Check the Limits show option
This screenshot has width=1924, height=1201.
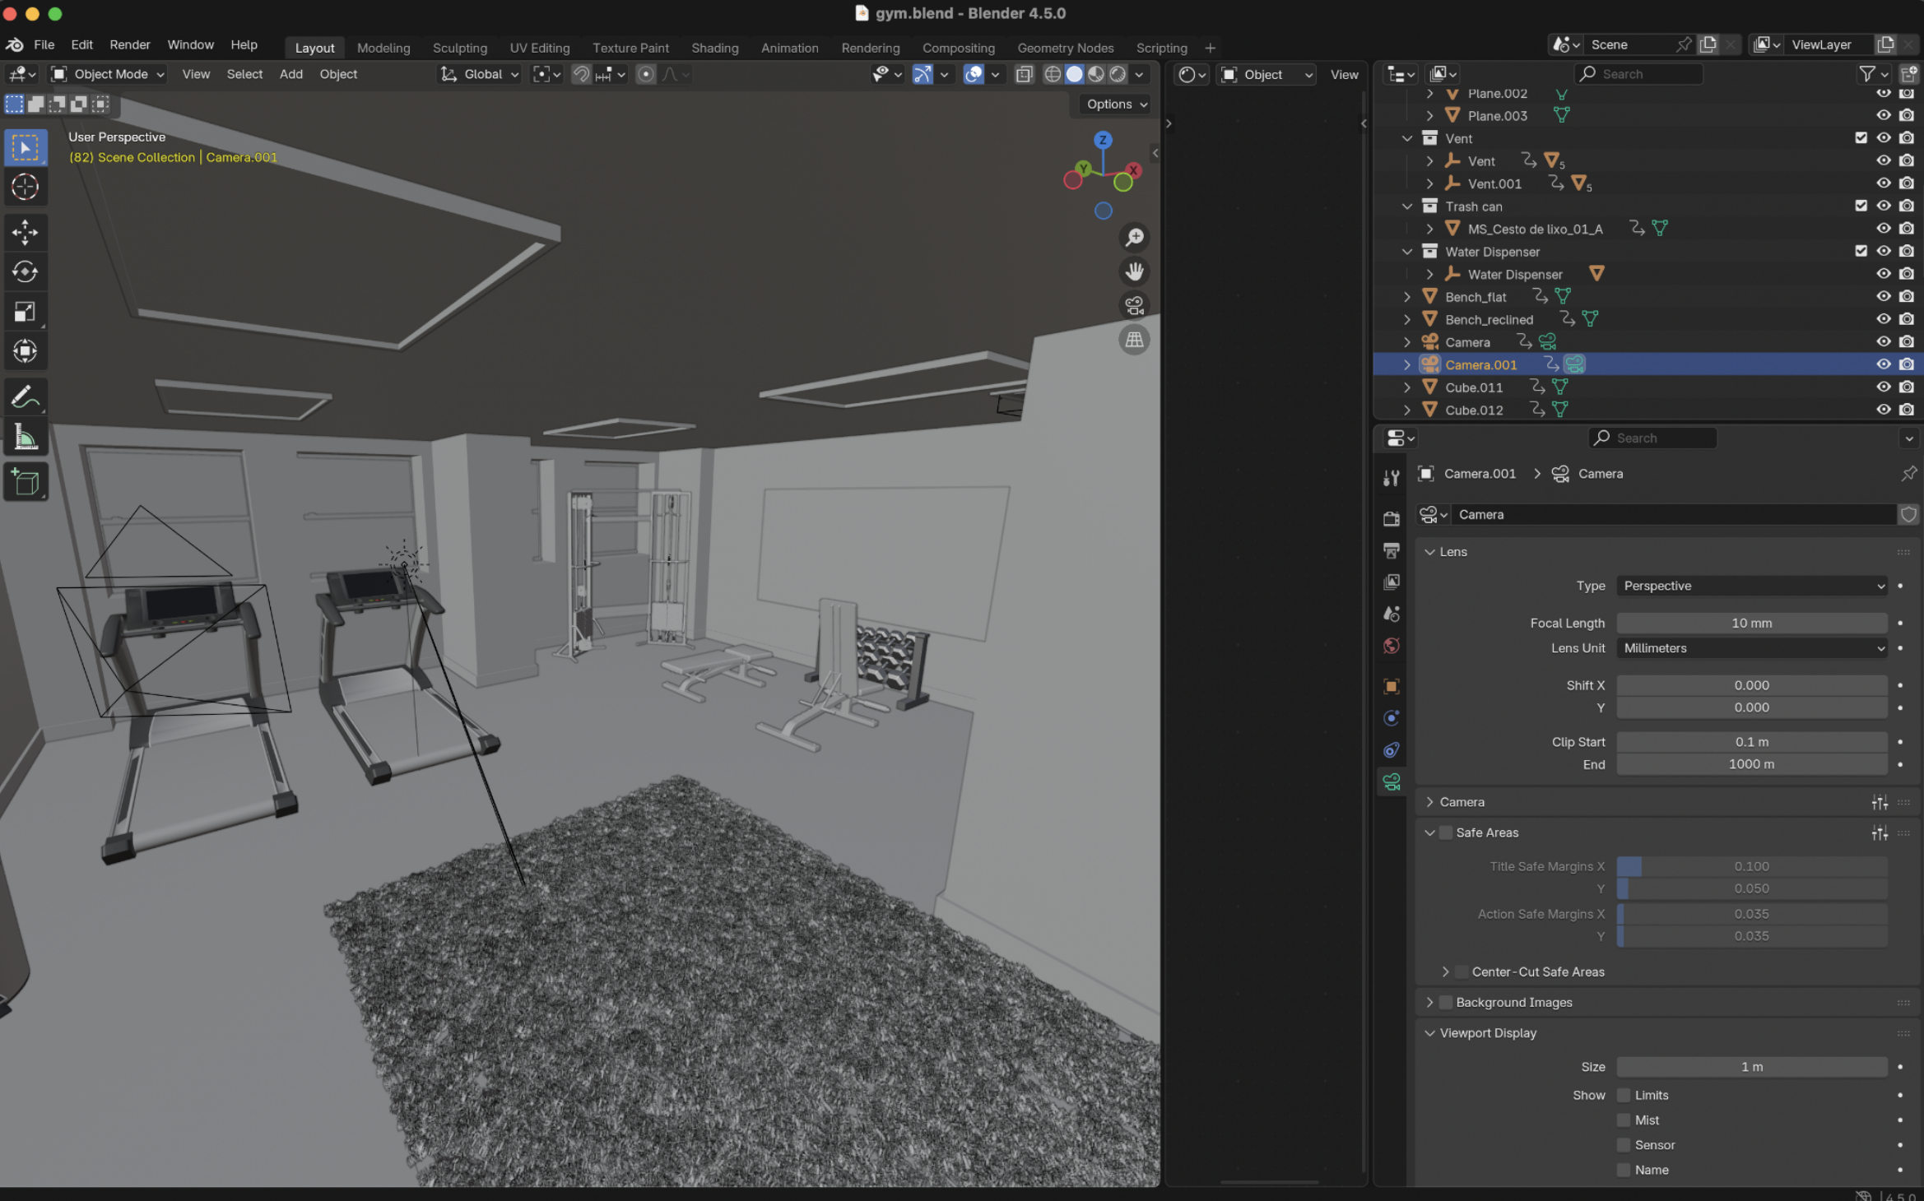(1624, 1095)
